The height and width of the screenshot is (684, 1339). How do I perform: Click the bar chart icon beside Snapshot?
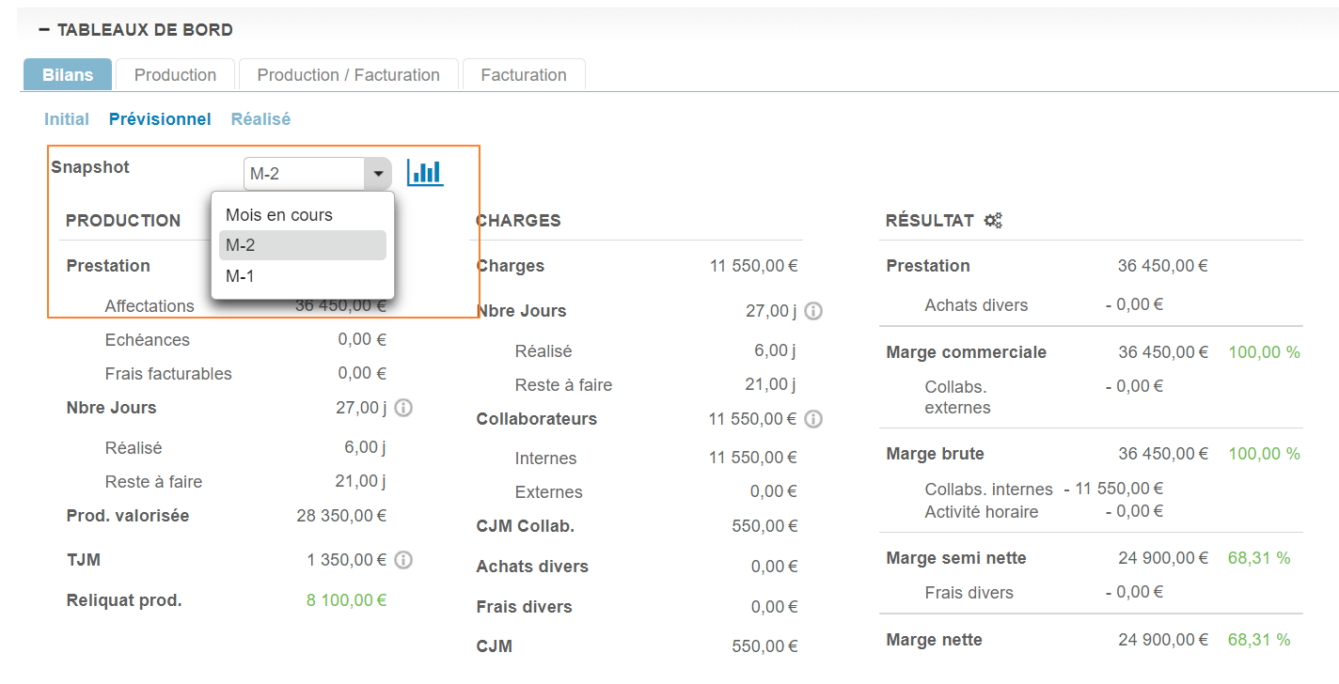coord(425,173)
